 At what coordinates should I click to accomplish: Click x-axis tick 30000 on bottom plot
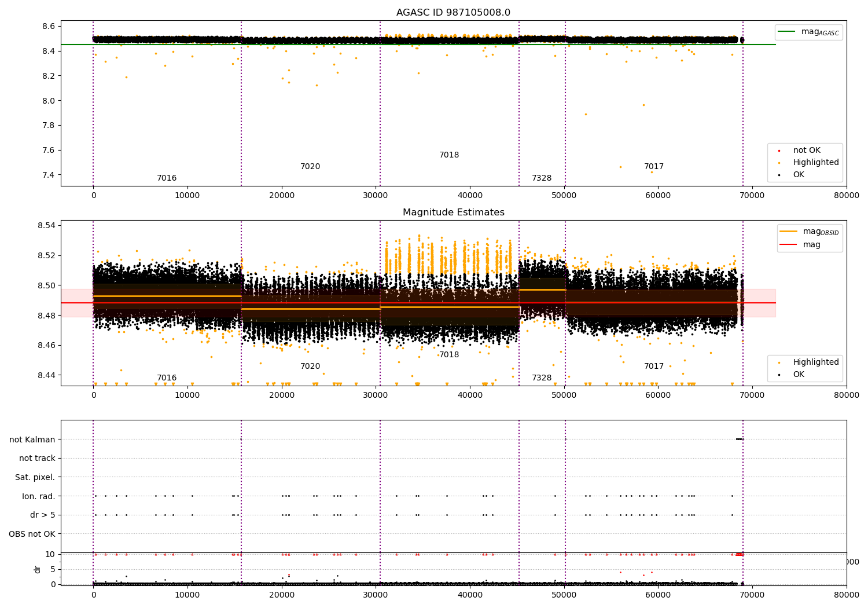[376, 594]
